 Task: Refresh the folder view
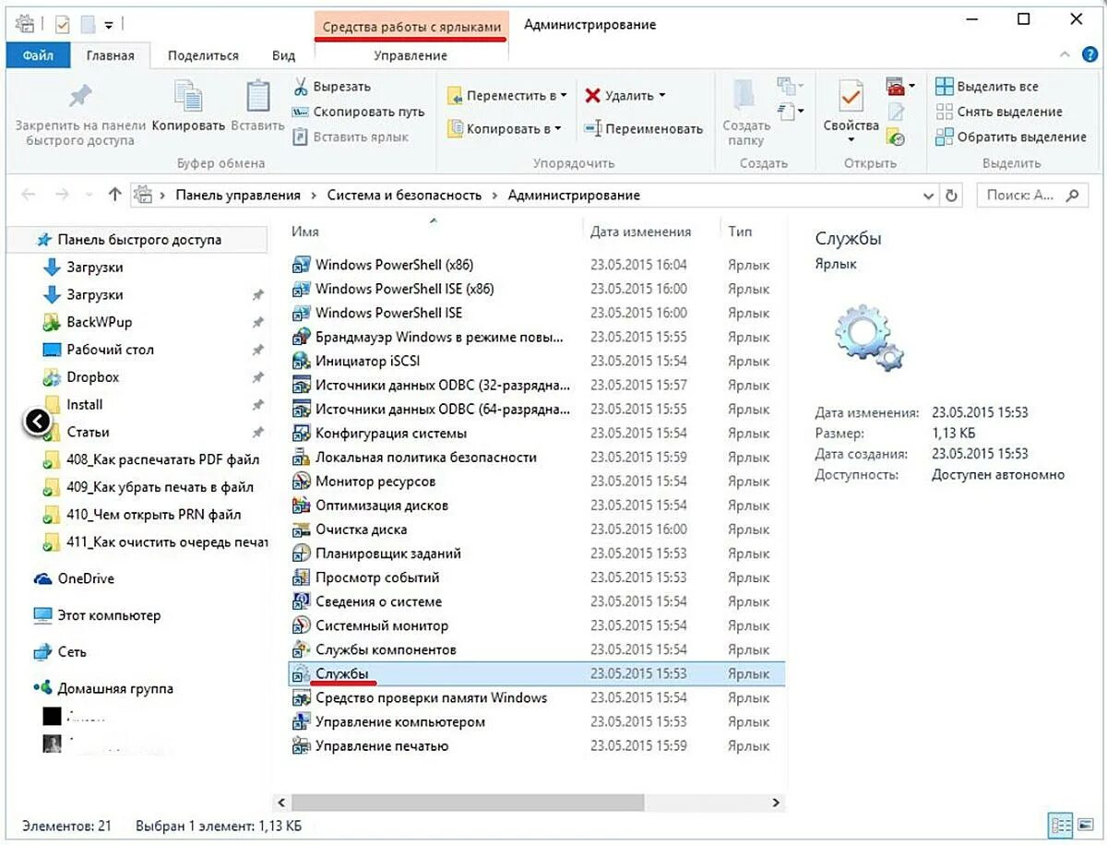(952, 196)
